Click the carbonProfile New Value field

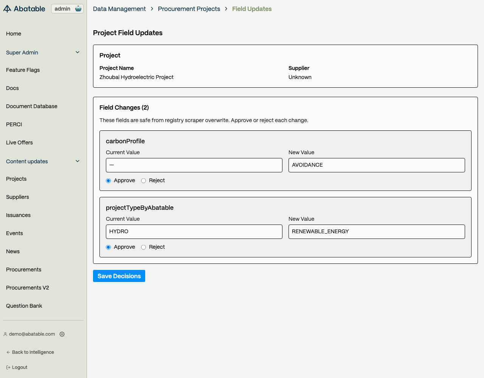(377, 165)
